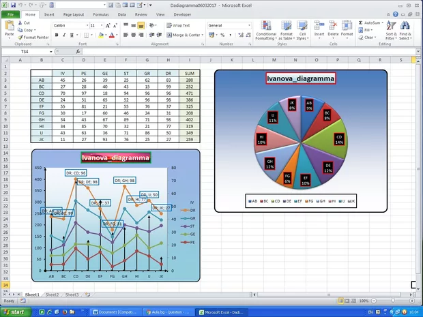423x317 pixels.
Task: Click the Delete cells icon
Action: coord(333,25)
